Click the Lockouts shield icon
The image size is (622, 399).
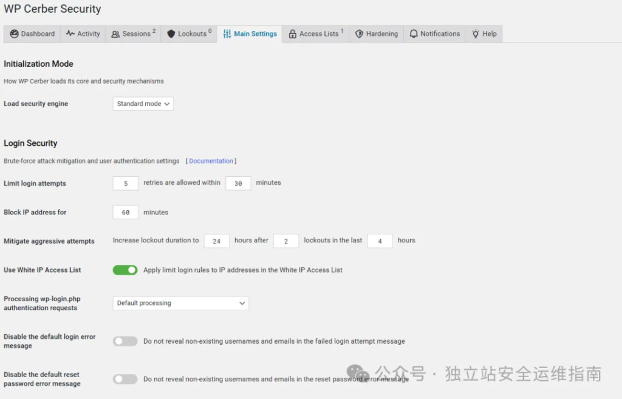pos(171,34)
